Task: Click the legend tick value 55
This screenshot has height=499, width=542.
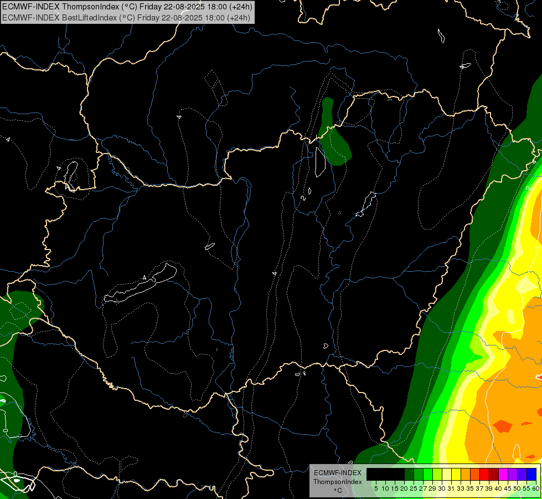Action: point(526,488)
